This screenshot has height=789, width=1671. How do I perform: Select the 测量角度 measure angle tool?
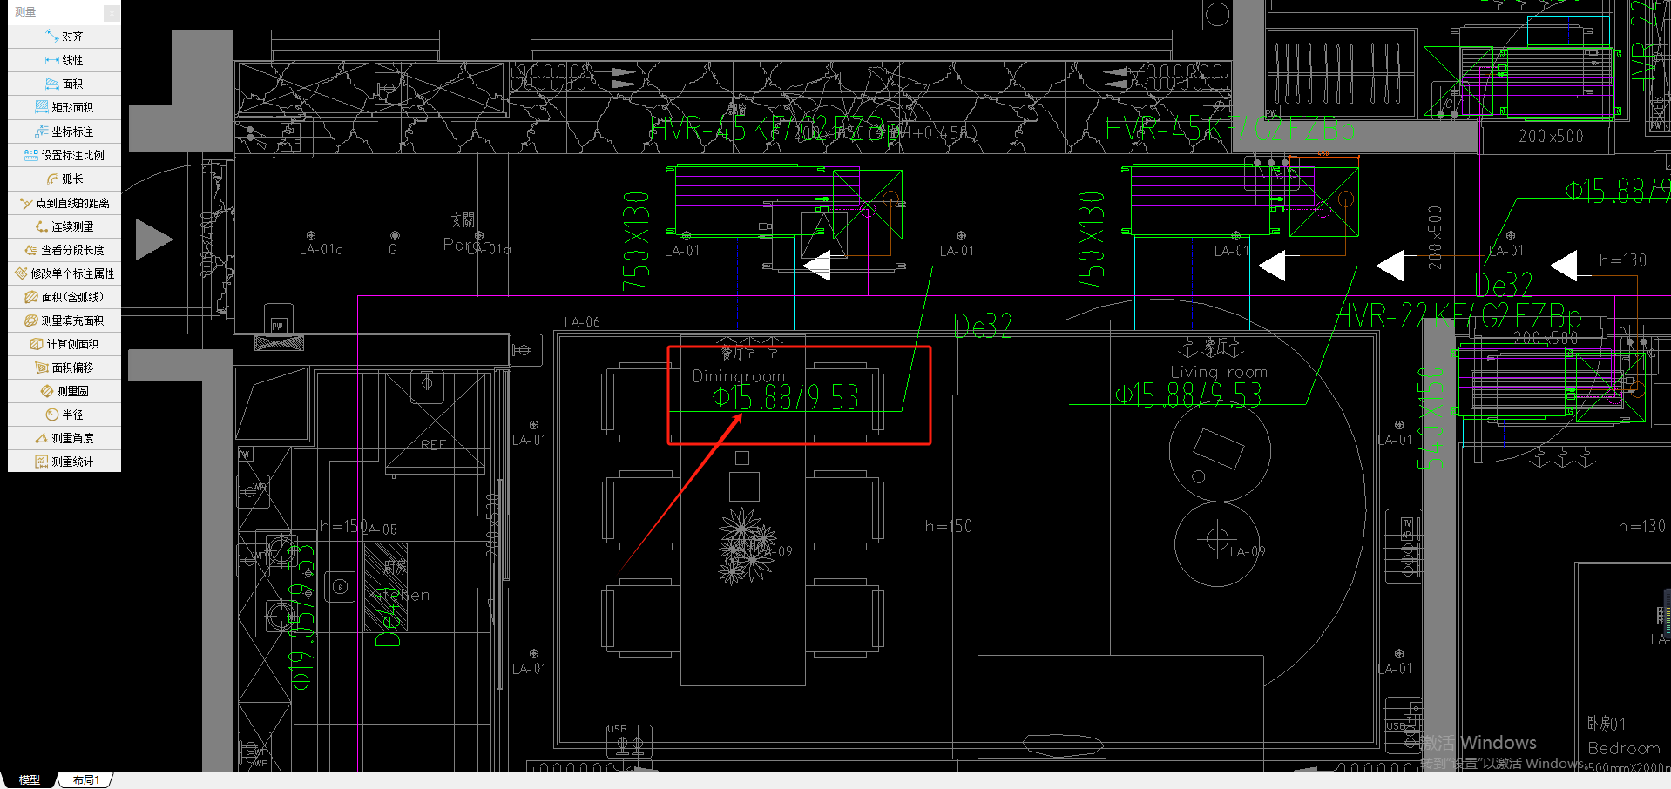(64, 438)
